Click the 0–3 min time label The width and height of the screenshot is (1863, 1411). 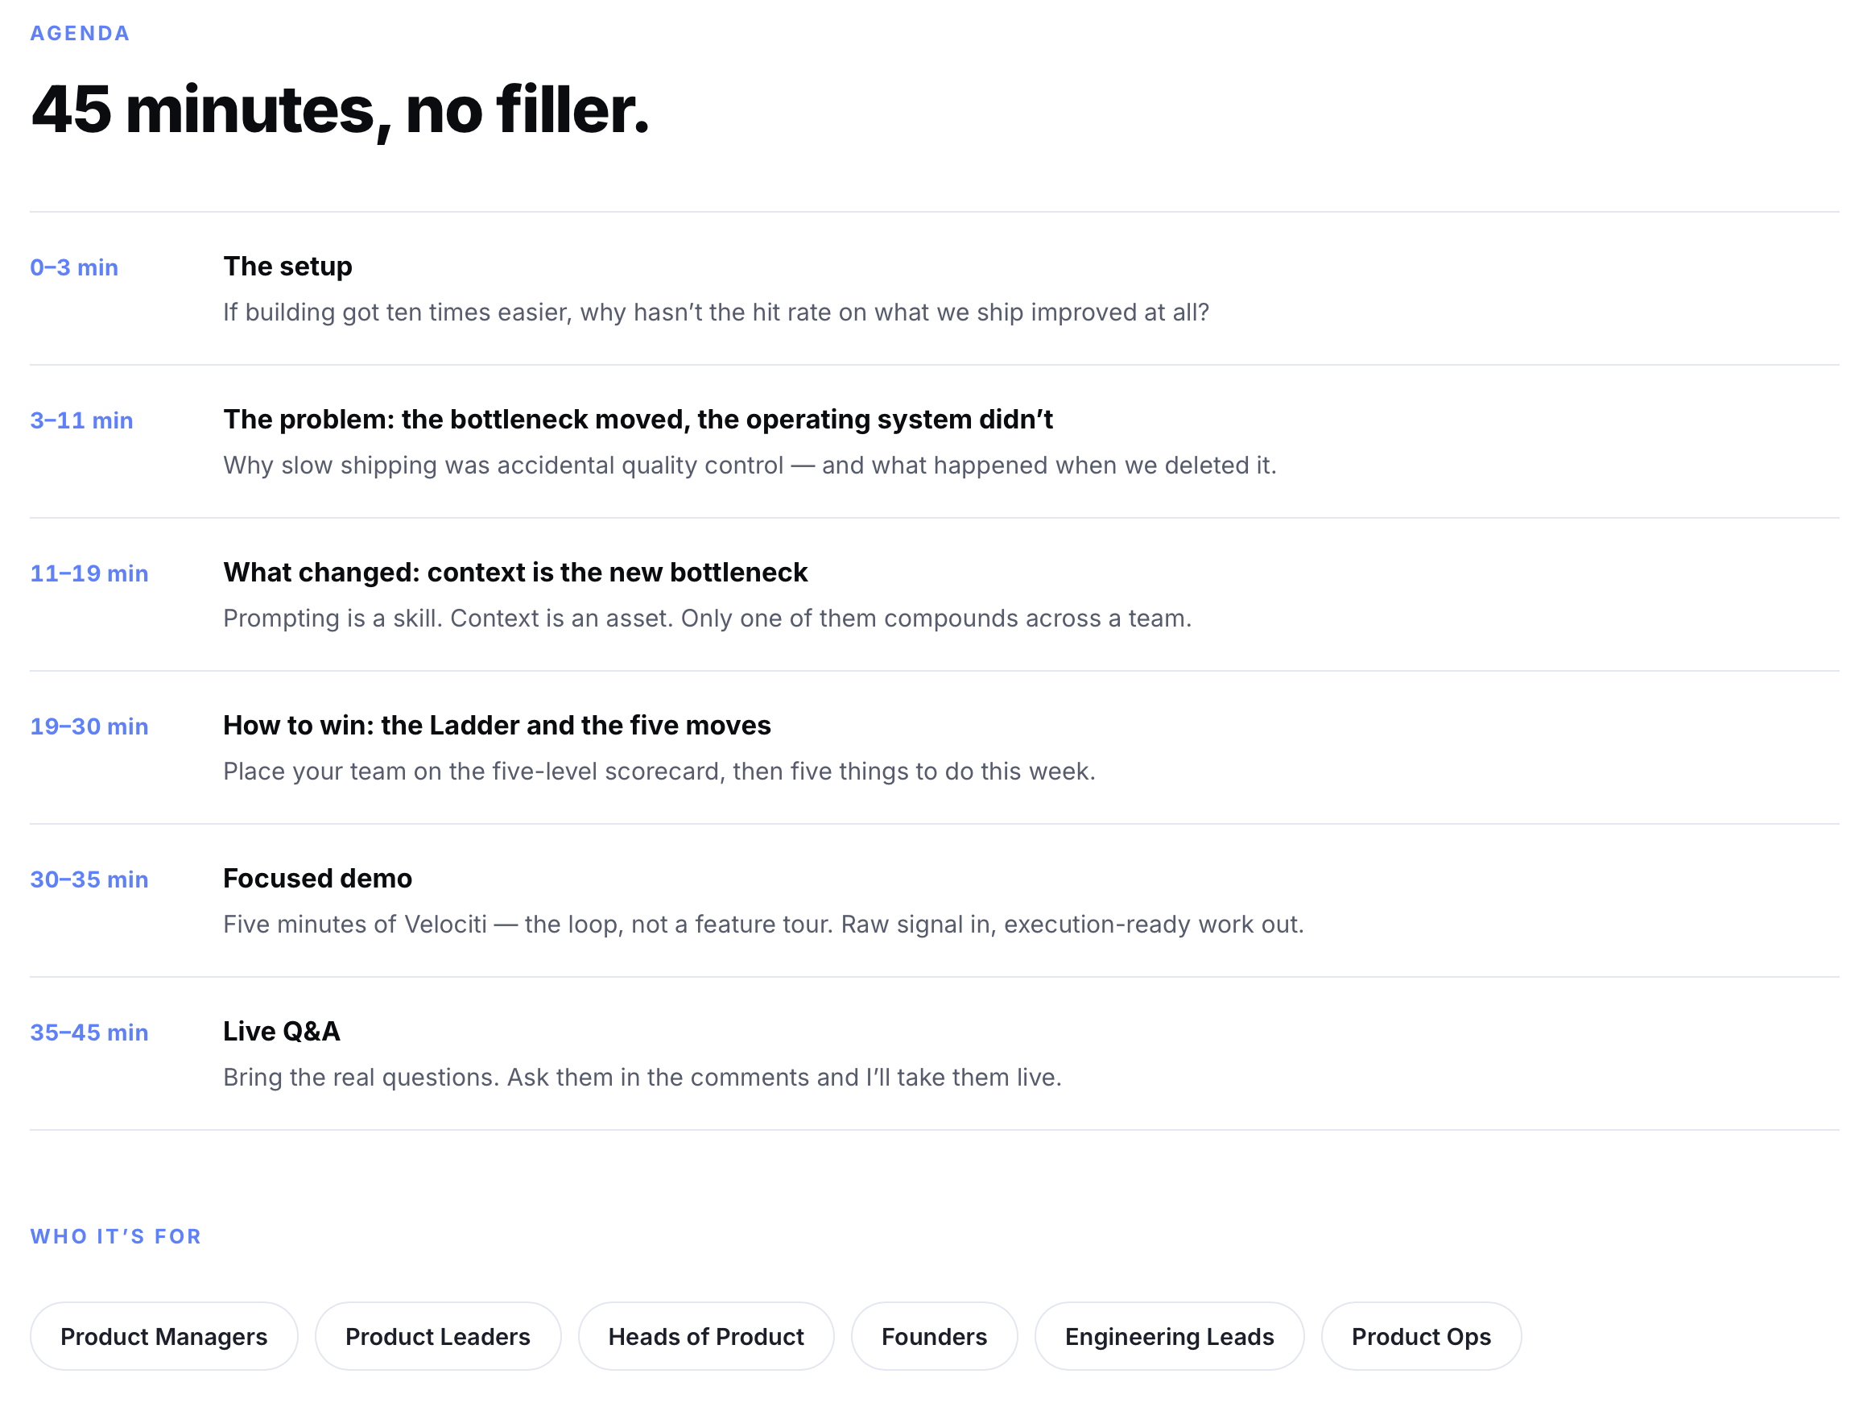pos(74,268)
